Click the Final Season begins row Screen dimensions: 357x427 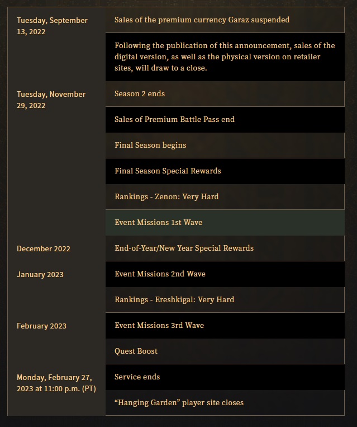point(225,145)
